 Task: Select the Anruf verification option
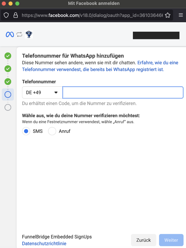point(52,131)
